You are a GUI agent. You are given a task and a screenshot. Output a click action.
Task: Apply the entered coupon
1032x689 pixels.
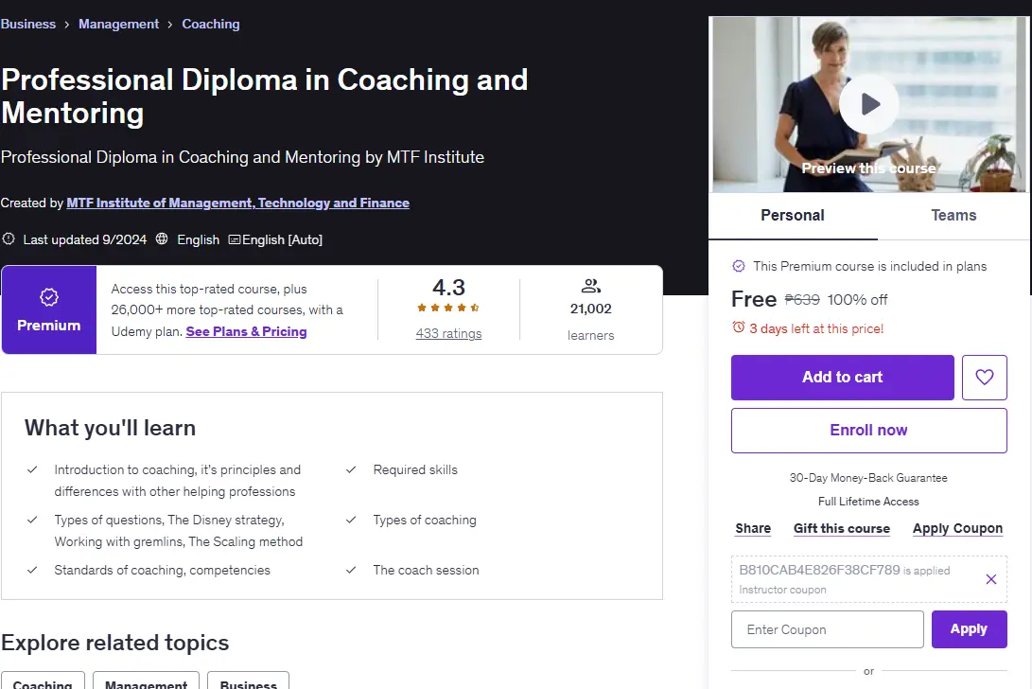point(969,629)
